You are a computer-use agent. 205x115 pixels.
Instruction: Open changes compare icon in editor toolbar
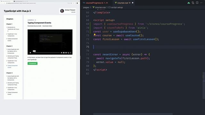[193, 3]
